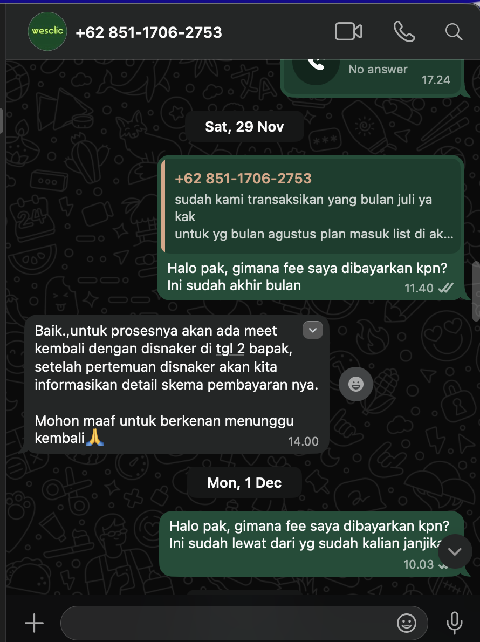
Task: Click the underlined "tgl 2" date text
Action: 230,349
